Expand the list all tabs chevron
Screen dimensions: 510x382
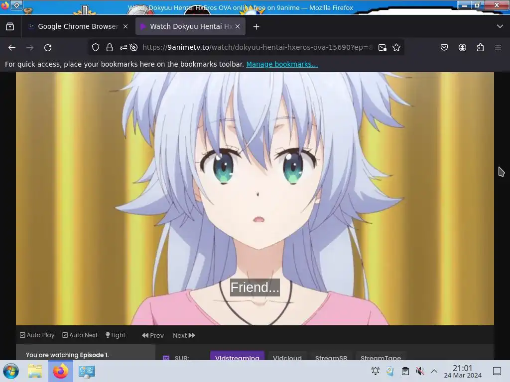click(x=500, y=26)
